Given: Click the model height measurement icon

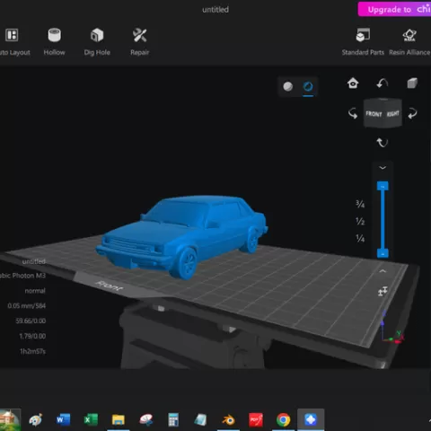Looking at the screenshot, I should [383, 291].
